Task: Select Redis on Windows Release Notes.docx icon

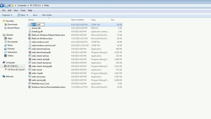Action: [x=30, y=35]
